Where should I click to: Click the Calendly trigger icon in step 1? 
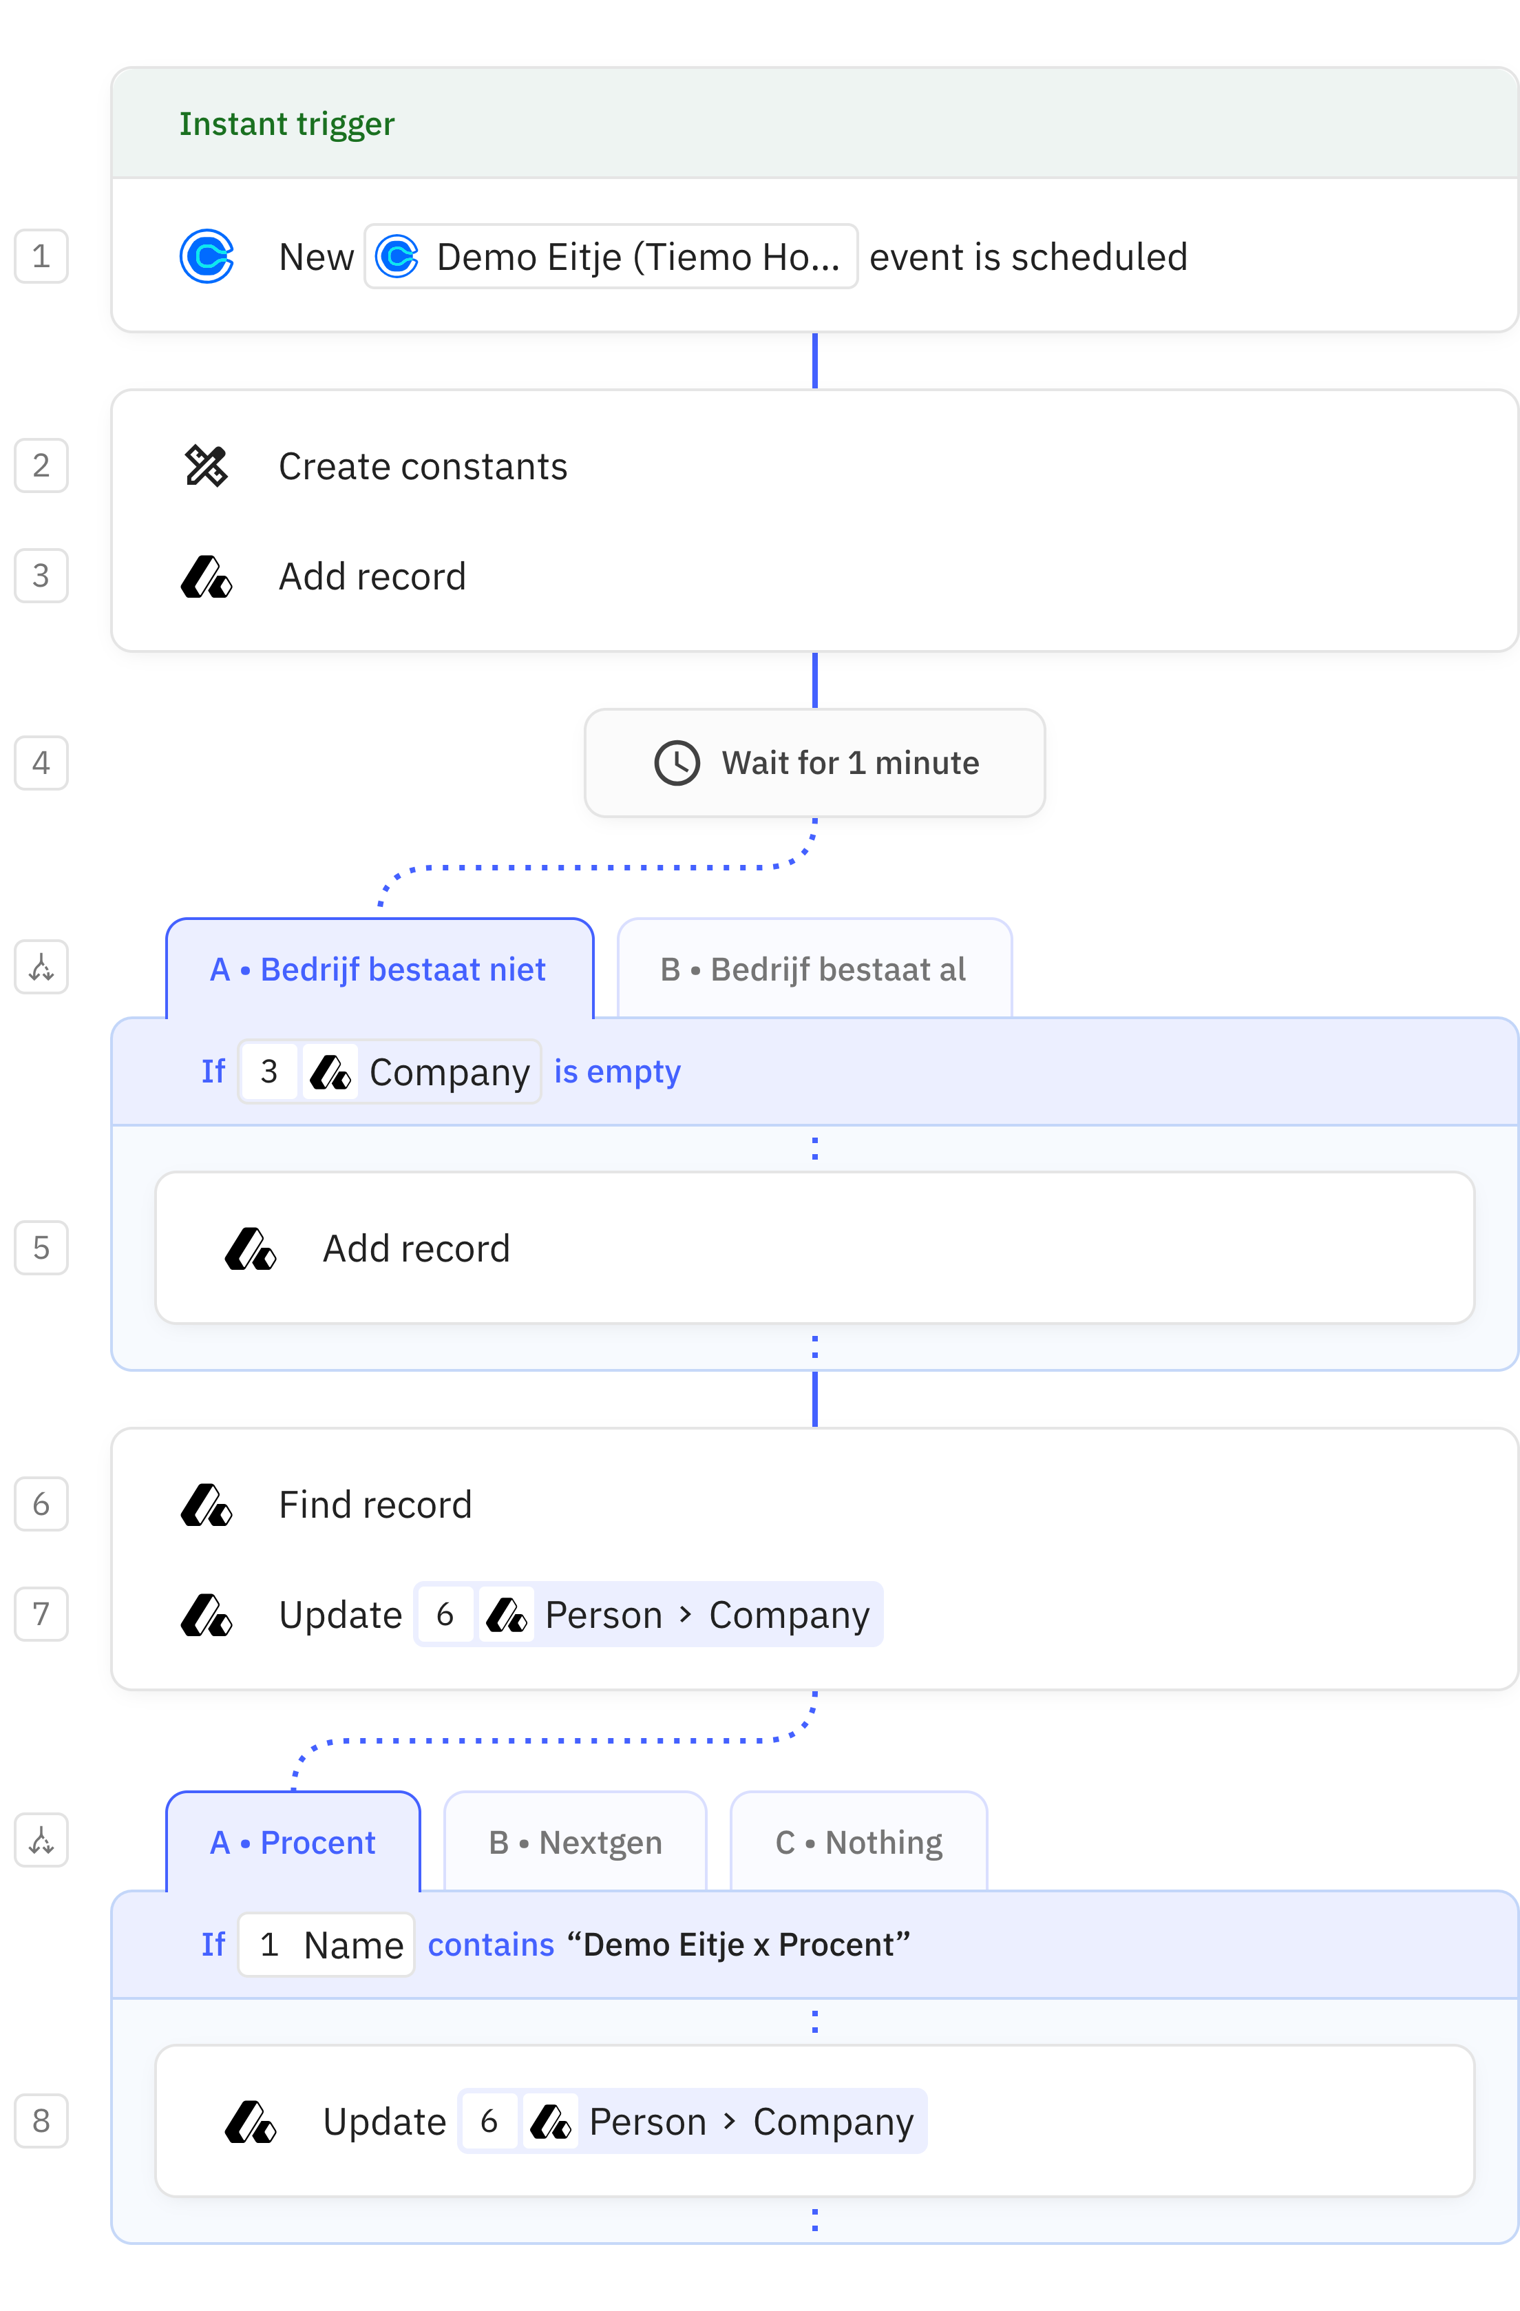pos(207,256)
